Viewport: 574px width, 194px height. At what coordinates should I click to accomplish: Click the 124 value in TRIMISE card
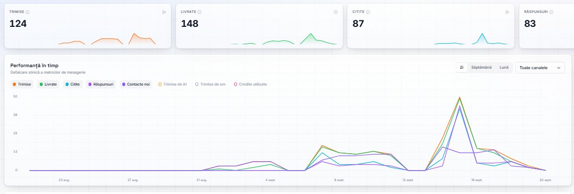click(x=18, y=24)
